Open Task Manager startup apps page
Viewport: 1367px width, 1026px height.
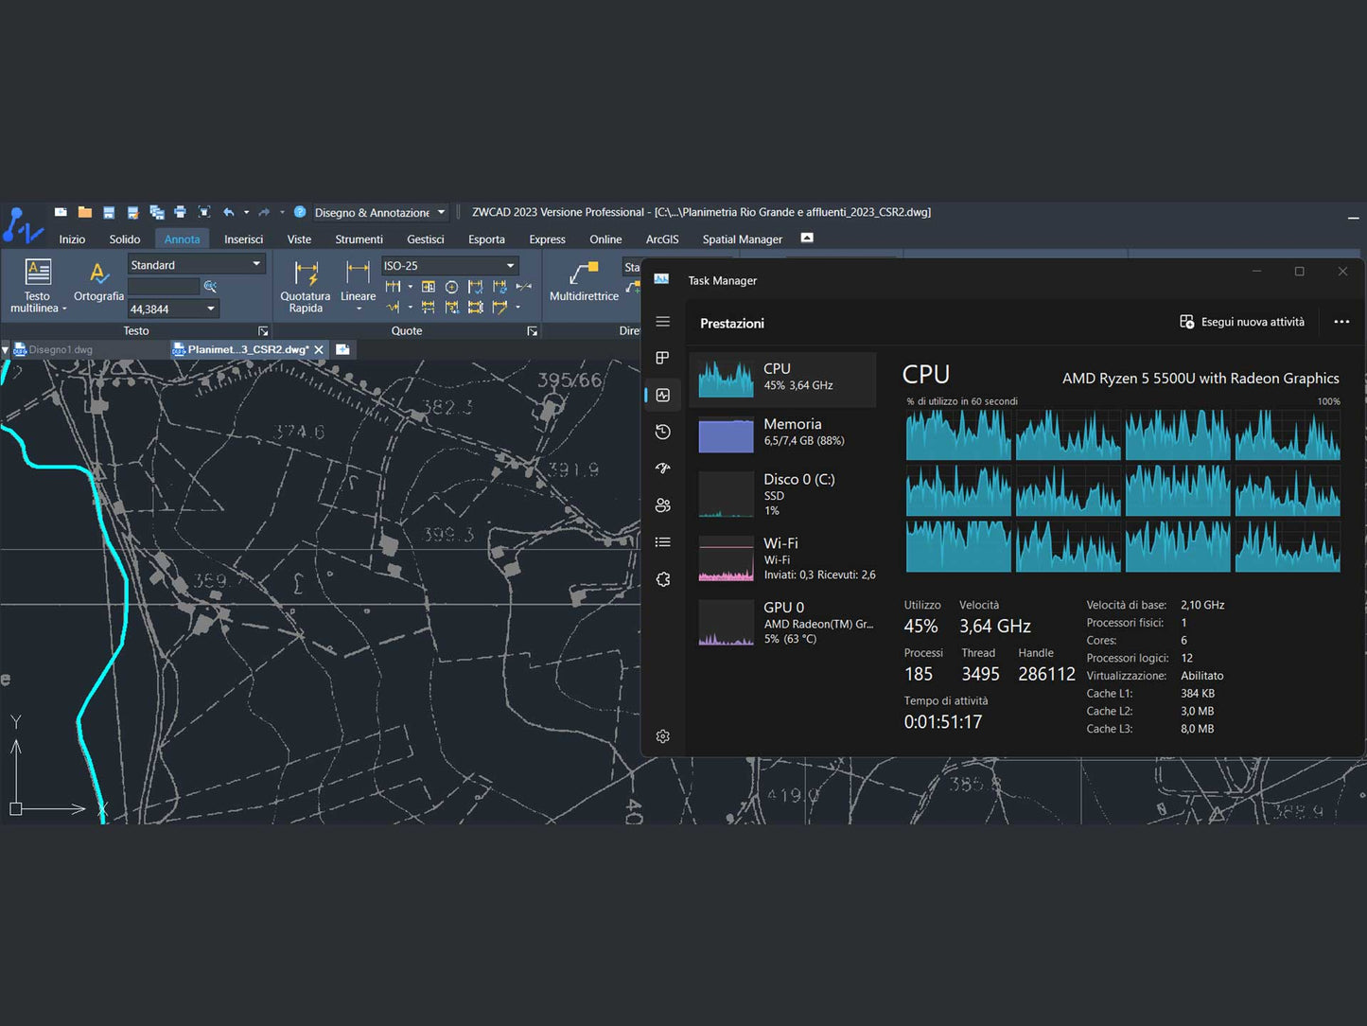pos(663,469)
